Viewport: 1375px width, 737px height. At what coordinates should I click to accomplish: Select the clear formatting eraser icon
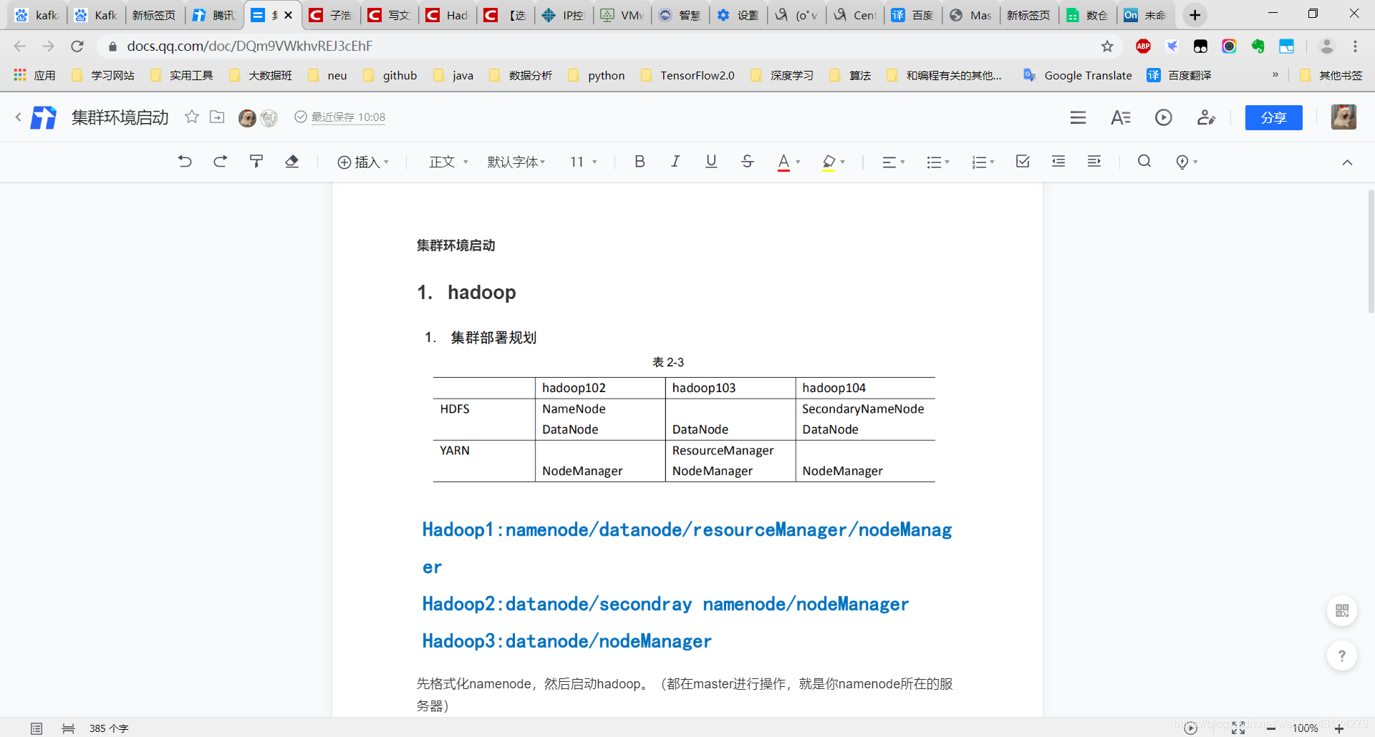coord(292,162)
